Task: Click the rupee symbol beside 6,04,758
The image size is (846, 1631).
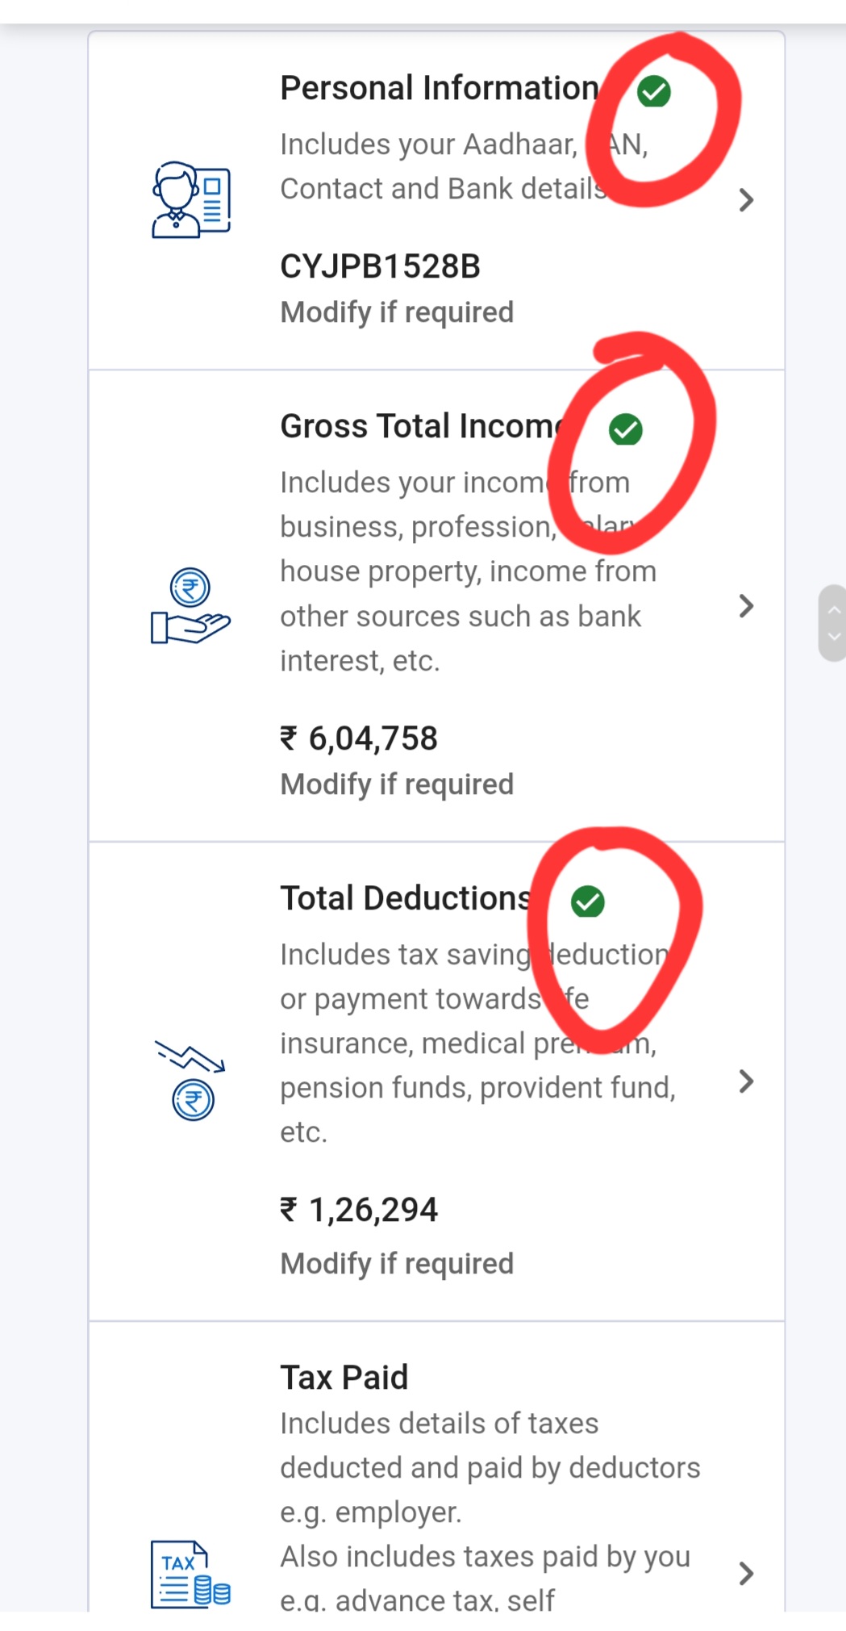Action: pos(289,738)
